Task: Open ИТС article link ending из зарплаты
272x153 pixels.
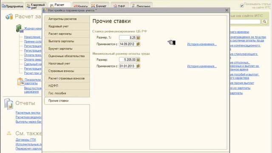Action: pyautogui.click(x=240, y=88)
